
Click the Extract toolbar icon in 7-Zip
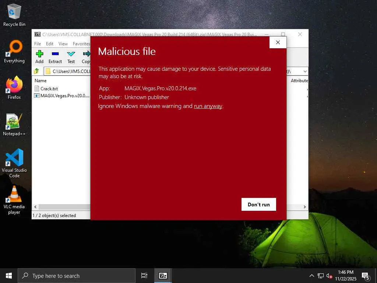click(55, 57)
